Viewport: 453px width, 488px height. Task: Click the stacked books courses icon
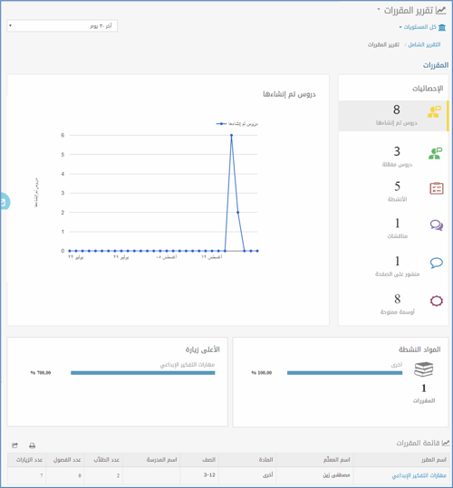pos(424,369)
